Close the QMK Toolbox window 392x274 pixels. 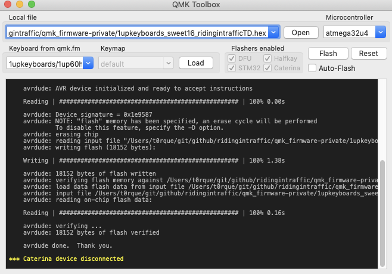[8, 4]
